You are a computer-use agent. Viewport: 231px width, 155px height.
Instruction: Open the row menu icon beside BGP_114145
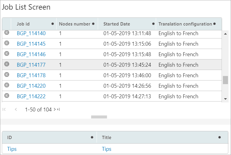point(7,43)
